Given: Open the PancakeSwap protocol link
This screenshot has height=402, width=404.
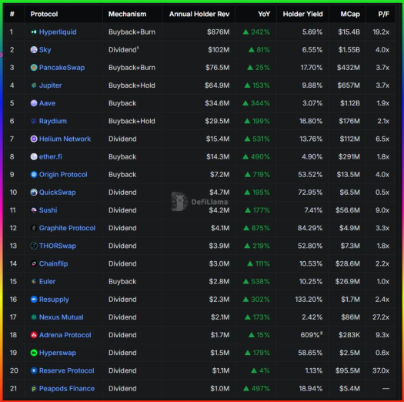Looking at the screenshot, I should (x=62, y=68).
